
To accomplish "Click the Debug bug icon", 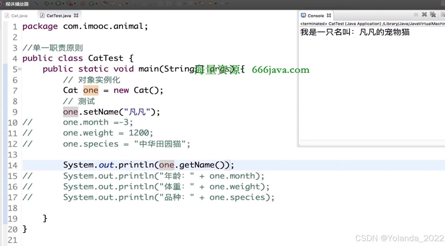I will pyautogui.click(x=47, y=4).
